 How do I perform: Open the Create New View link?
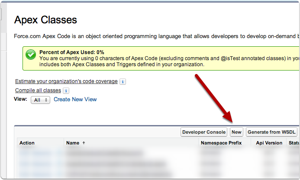coord(75,99)
